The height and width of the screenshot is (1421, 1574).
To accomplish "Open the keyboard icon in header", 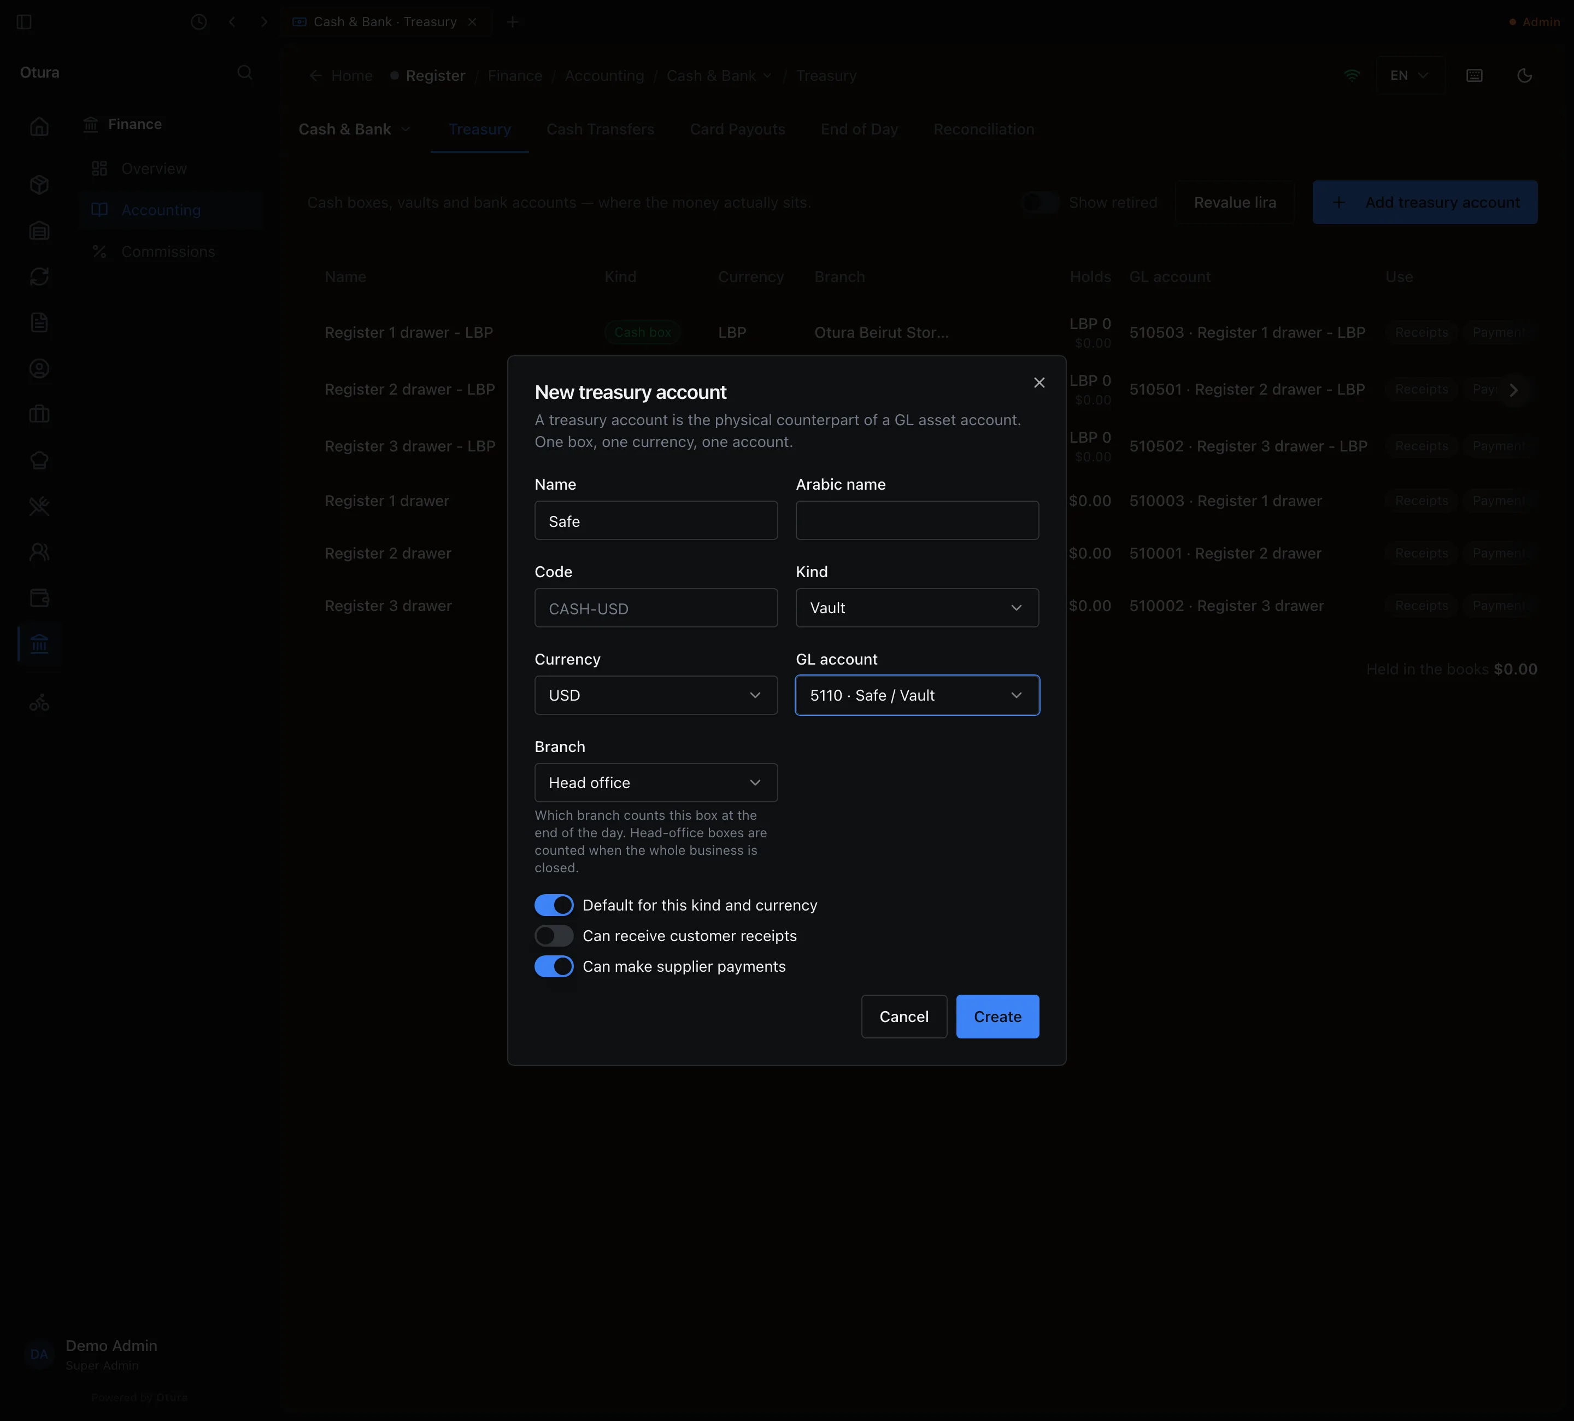I will pos(1474,76).
